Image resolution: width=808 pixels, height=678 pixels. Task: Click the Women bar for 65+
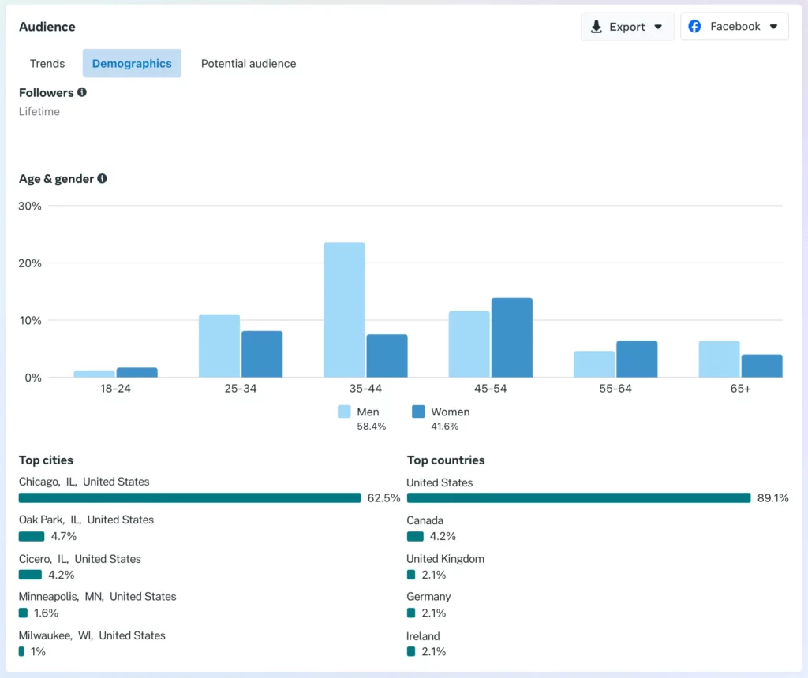tap(762, 366)
